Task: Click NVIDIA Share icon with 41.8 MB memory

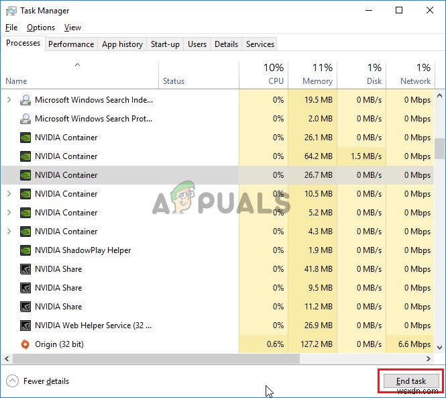Action: point(25,269)
